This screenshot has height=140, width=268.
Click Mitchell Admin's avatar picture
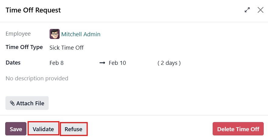click(x=54, y=34)
